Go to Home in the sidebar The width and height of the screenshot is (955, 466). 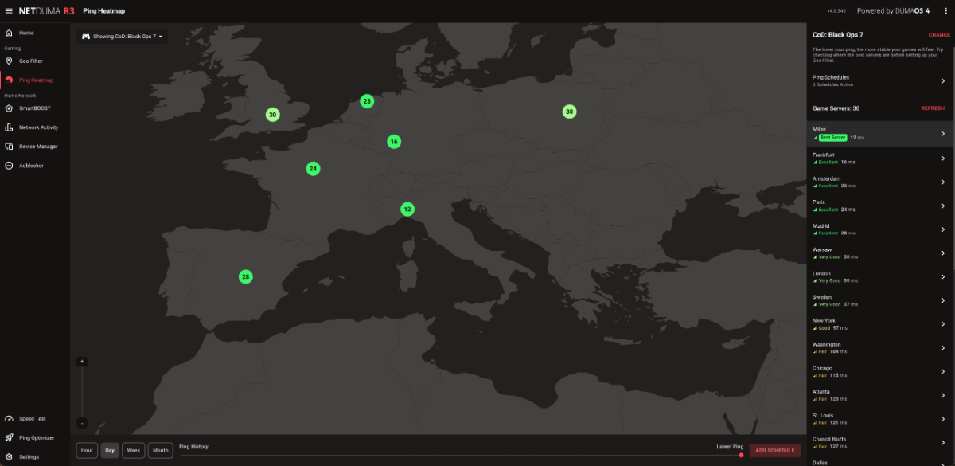point(26,33)
